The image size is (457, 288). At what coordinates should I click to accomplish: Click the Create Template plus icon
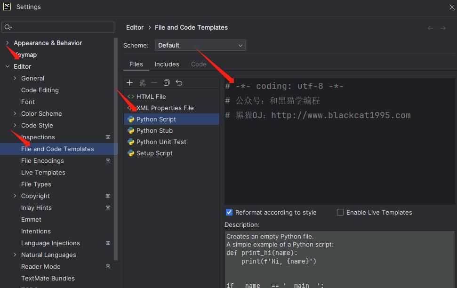point(130,83)
